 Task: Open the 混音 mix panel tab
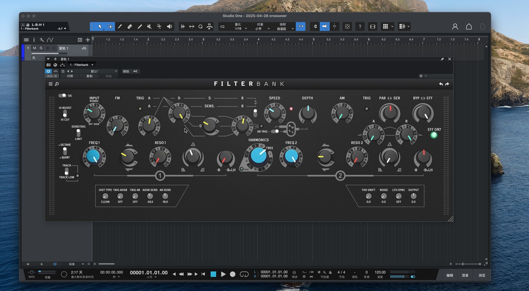(x=465, y=275)
